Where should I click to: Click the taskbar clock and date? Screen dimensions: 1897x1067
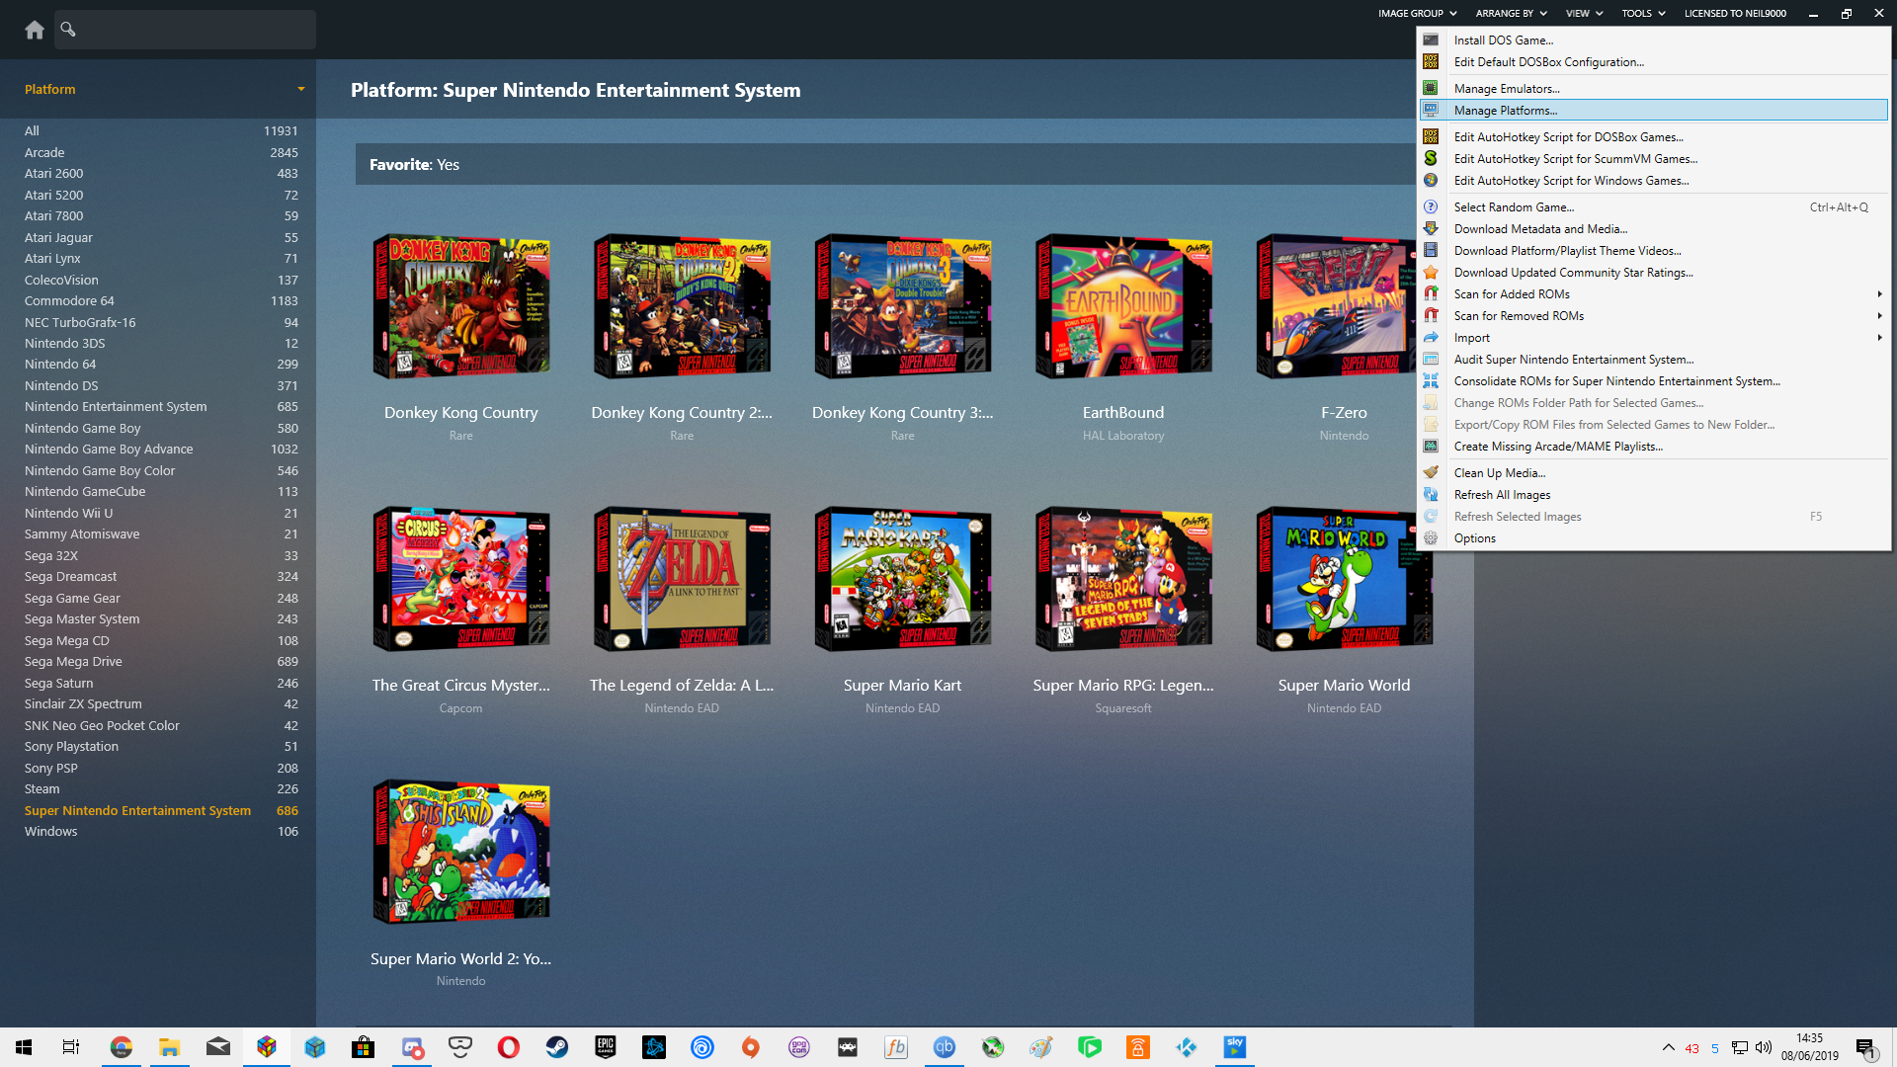[x=1810, y=1047]
